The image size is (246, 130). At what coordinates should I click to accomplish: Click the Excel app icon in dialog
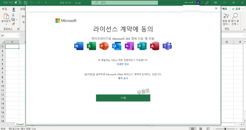pos(91,46)
